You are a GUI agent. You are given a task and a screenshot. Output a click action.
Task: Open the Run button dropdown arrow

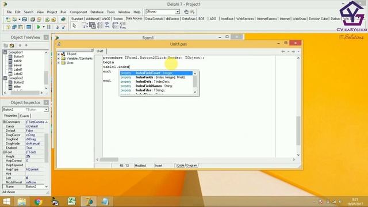click(44, 27)
